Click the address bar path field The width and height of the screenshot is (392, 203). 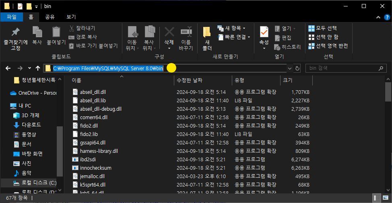[165, 68]
